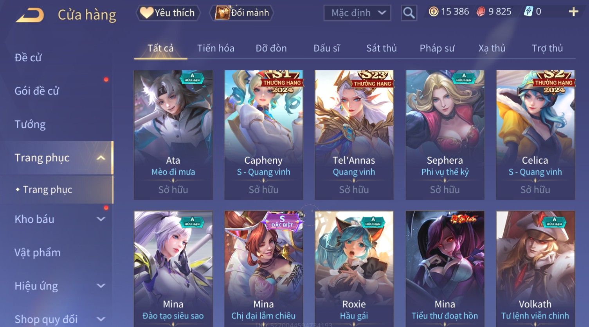Collapse the Trang phục sidebar section
Screen dimensions: 589x327
click(101, 158)
